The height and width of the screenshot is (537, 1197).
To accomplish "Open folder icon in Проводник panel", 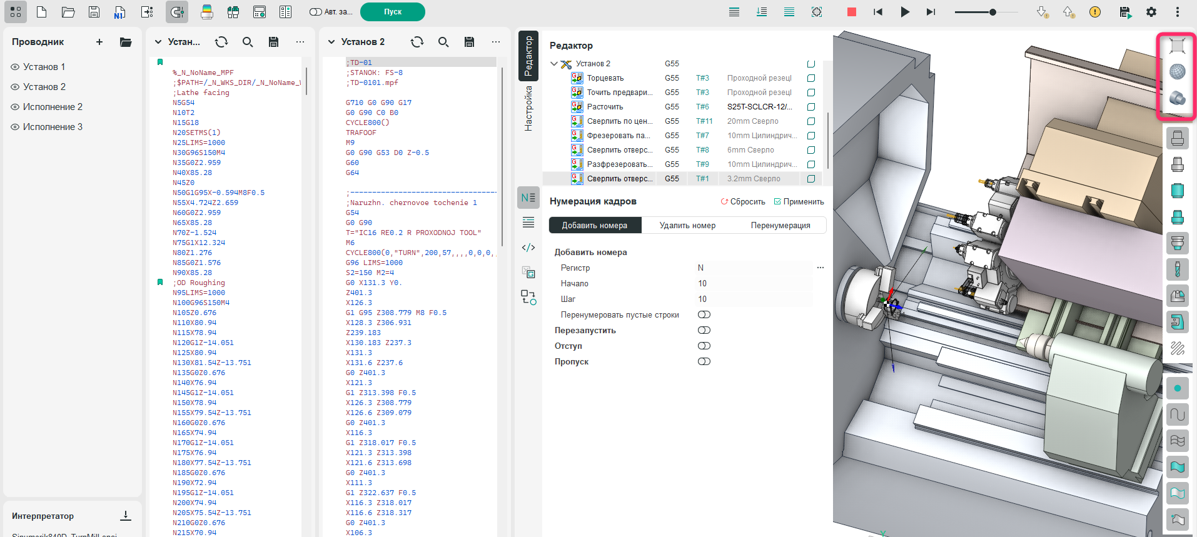I will (x=126, y=42).
